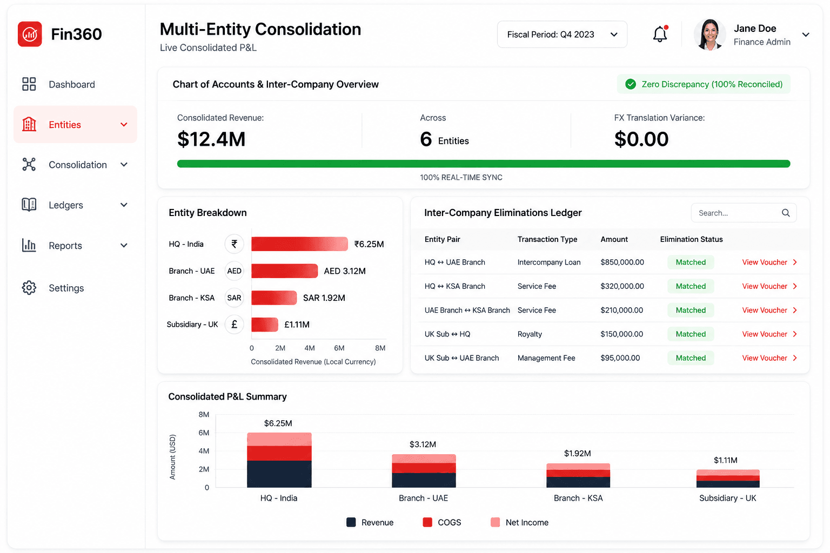Click the Entities building icon
830x553 pixels.
pos(29,124)
